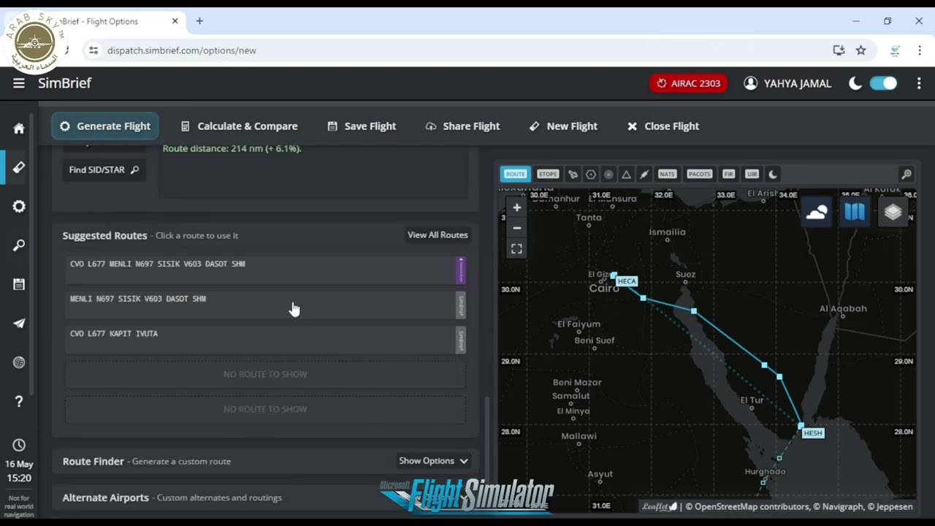Screen dimensions: 935x526
Task: Click the AIRAC 2303 badge
Action: click(x=688, y=83)
